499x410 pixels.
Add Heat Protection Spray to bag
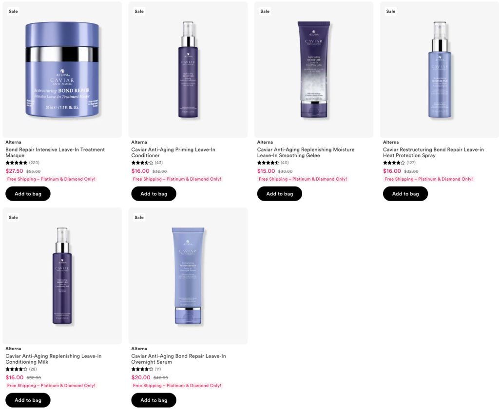tap(405, 194)
